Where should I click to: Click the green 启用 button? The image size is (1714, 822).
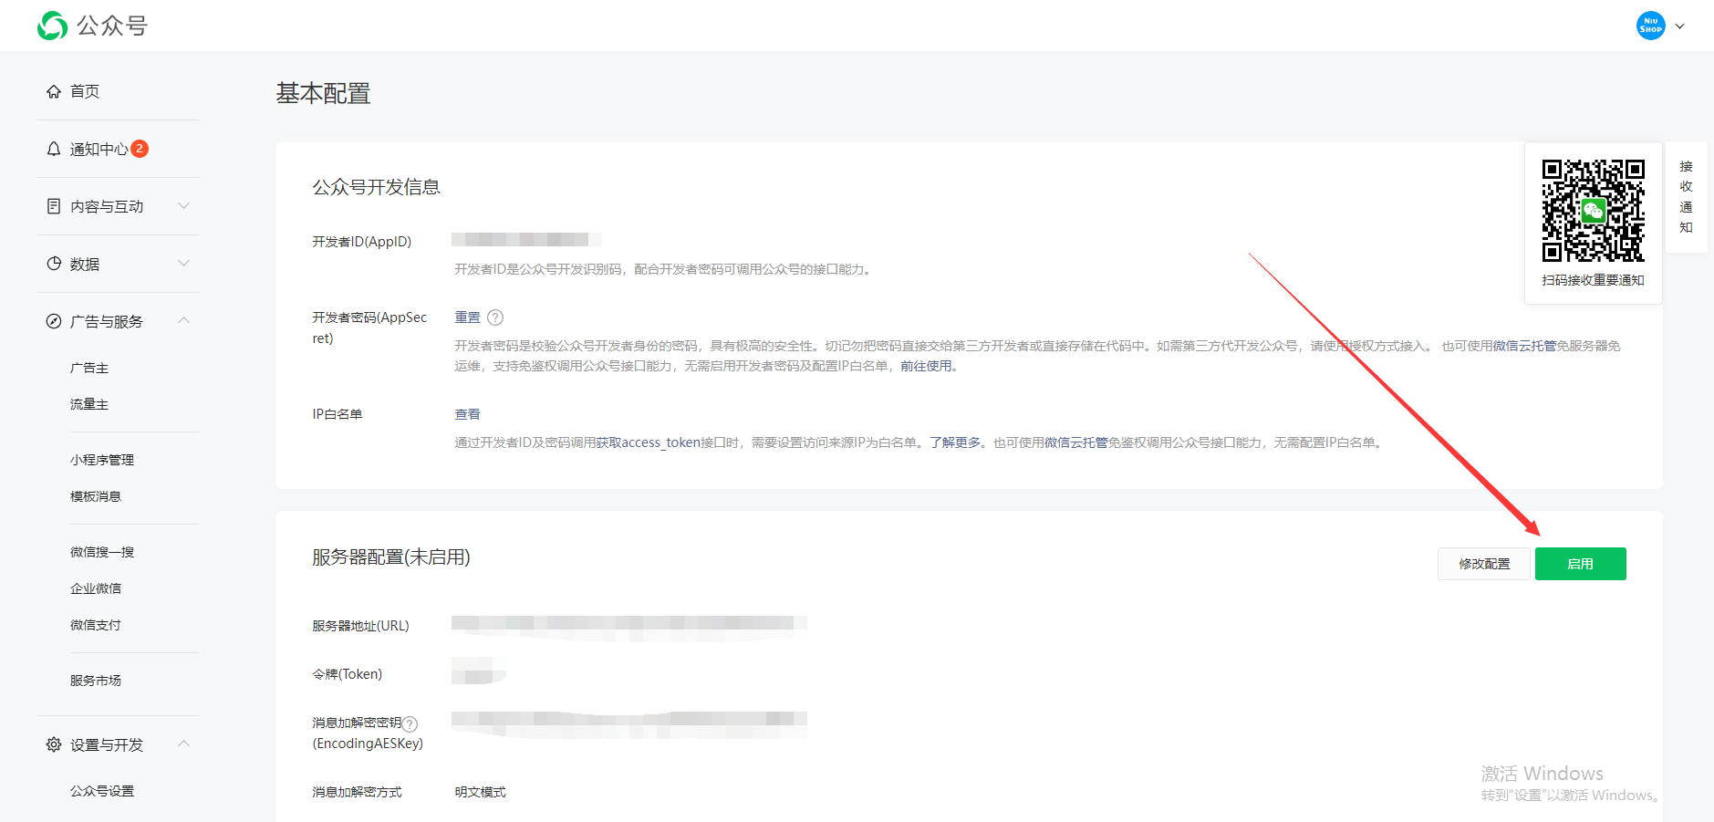(1580, 564)
